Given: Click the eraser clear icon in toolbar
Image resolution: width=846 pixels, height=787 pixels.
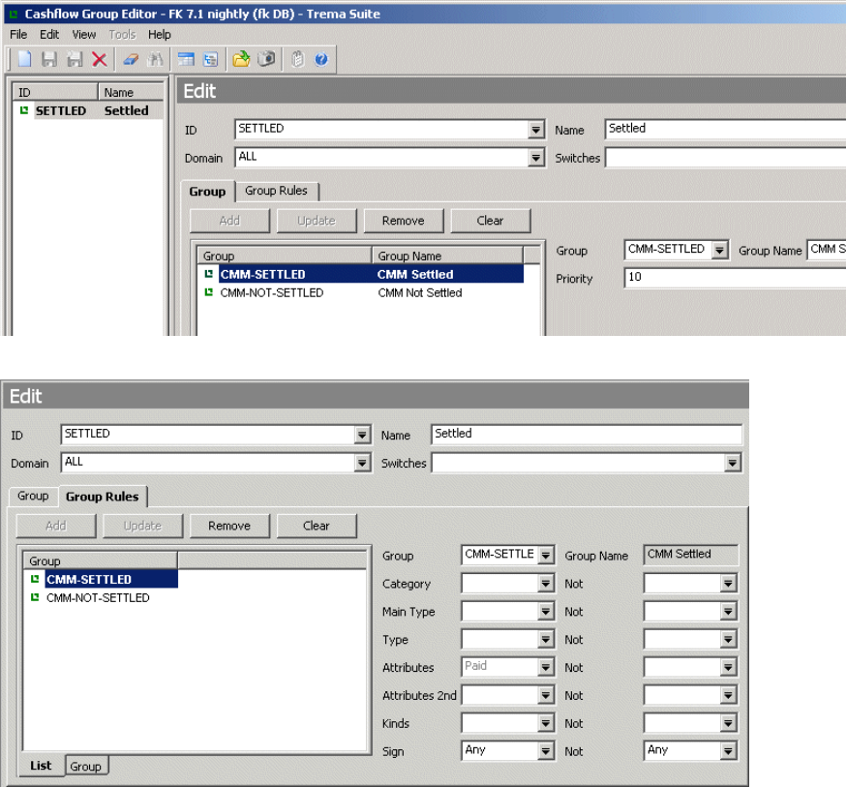Looking at the screenshot, I should [x=131, y=60].
